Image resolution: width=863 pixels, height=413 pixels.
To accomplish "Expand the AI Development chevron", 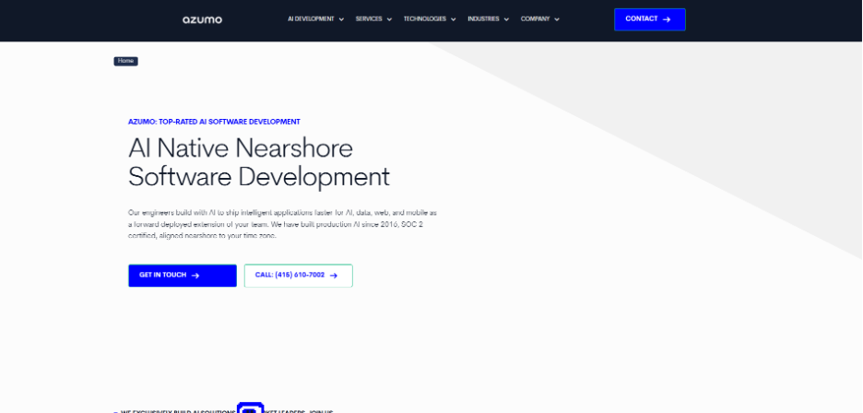I will point(341,19).
